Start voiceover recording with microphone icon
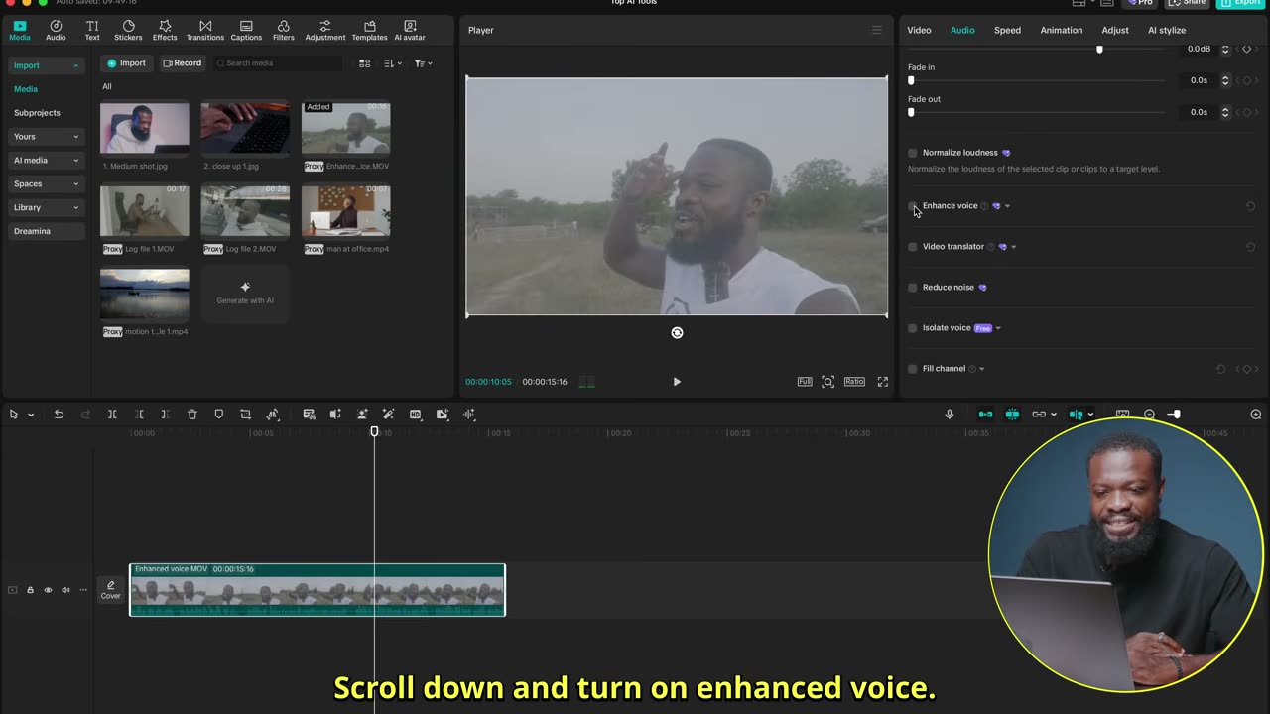 click(x=950, y=415)
